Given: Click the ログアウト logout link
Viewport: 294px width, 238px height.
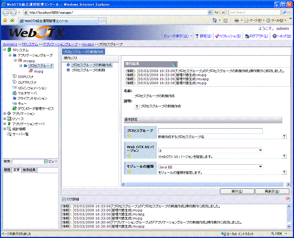Looking at the screenshot, I should (x=258, y=36).
